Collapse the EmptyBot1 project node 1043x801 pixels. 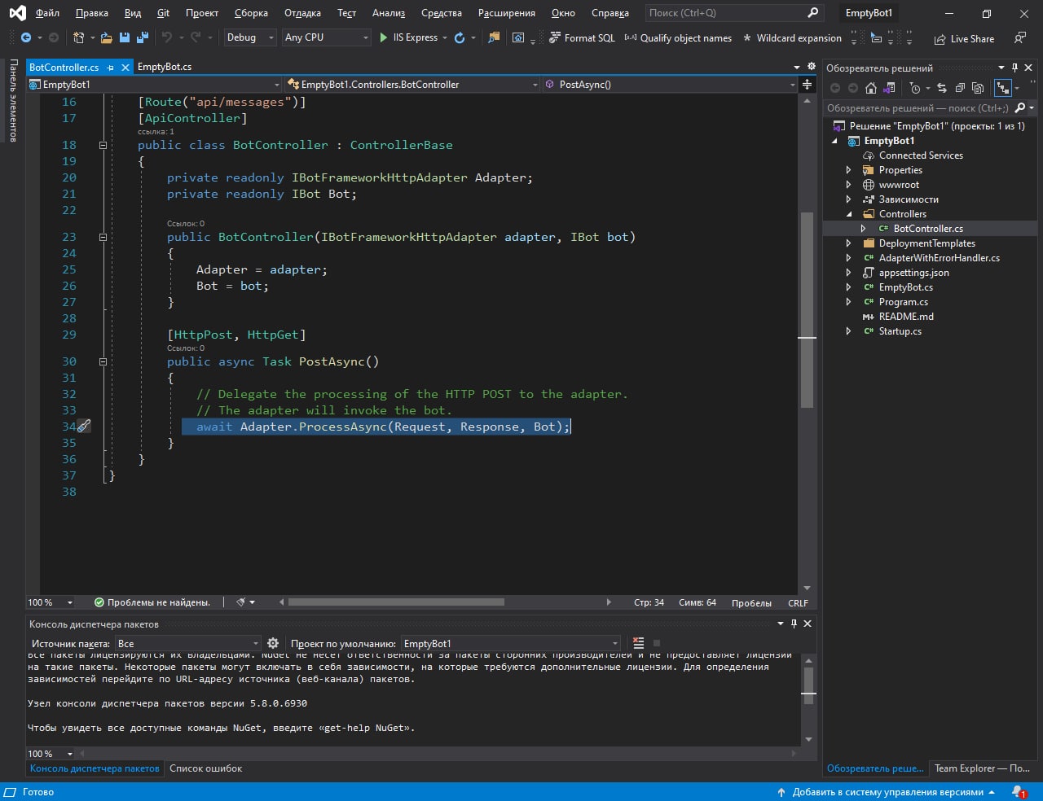click(x=834, y=141)
